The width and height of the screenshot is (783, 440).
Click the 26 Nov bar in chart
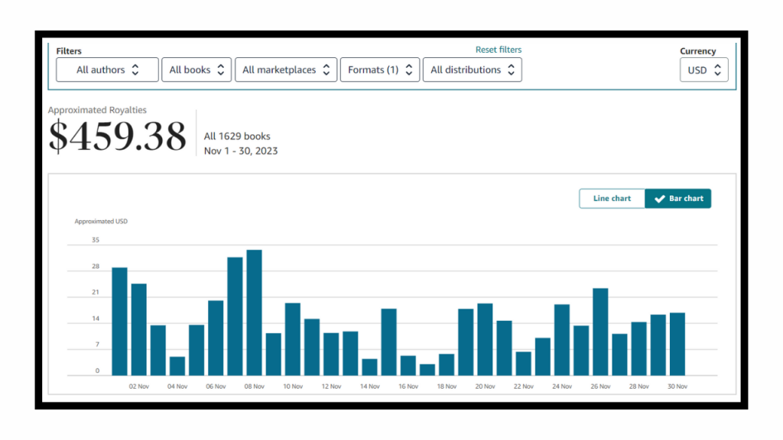pos(600,332)
